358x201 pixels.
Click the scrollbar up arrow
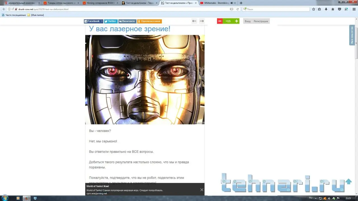(x=356, y=19)
